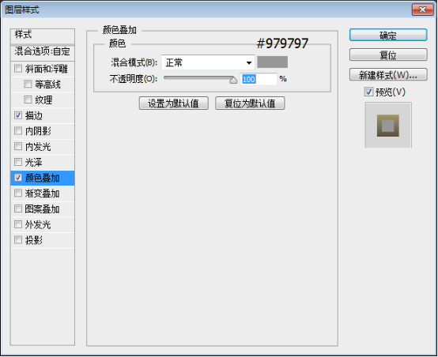Screen dimensions: 438x357
Task: Click the 复位 button
Action: pyautogui.click(x=388, y=54)
